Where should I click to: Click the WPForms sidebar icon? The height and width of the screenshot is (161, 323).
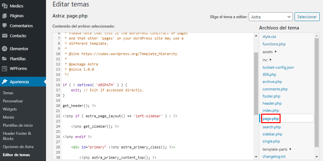[x=5, y=69]
